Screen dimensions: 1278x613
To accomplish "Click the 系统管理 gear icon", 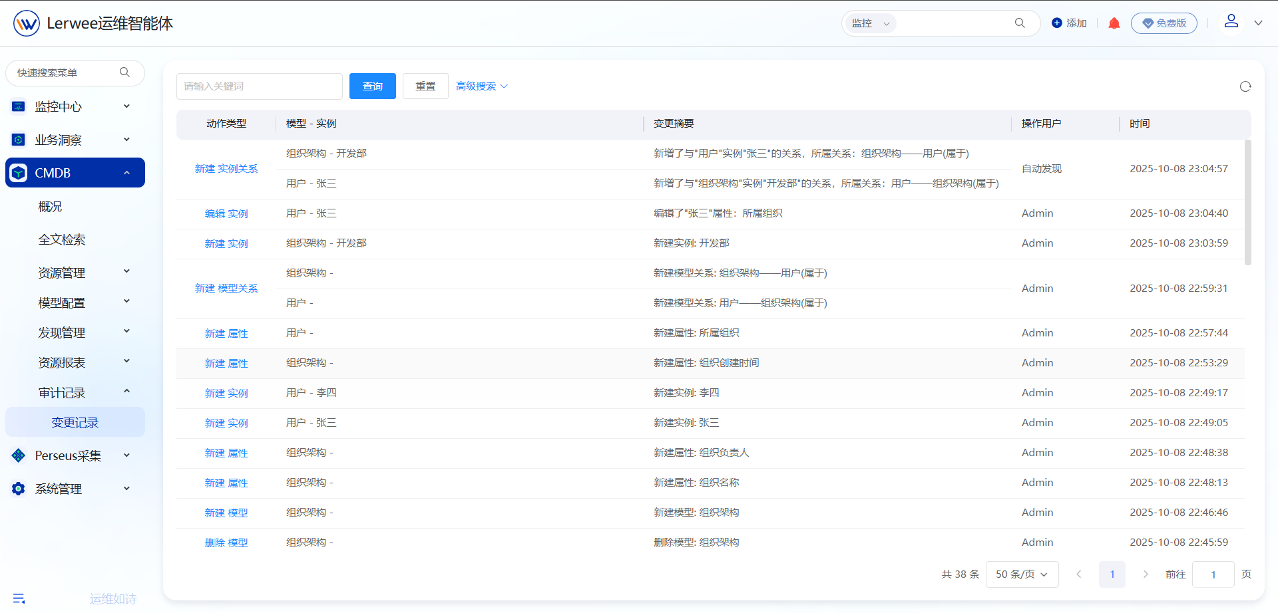I will point(19,489).
